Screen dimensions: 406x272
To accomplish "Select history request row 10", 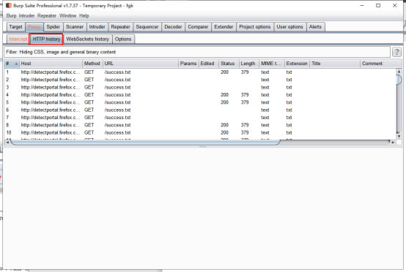I will pyautogui.click(x=200, y=132).
